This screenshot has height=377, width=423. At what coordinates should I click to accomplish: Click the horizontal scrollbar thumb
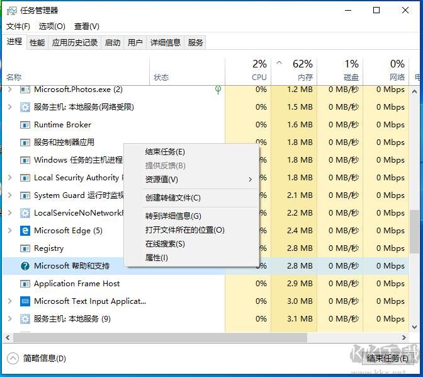coord(160,337)
